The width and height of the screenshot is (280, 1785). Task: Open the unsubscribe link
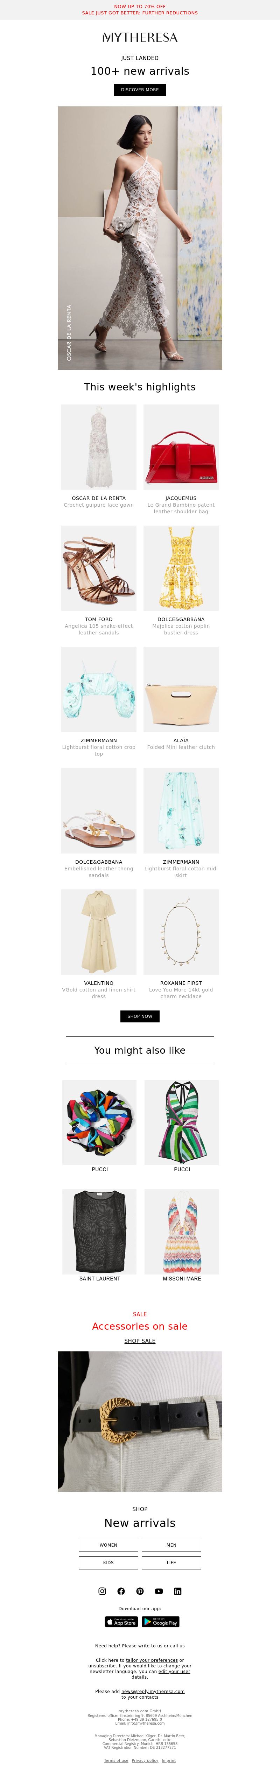[x=102, y=1666]
